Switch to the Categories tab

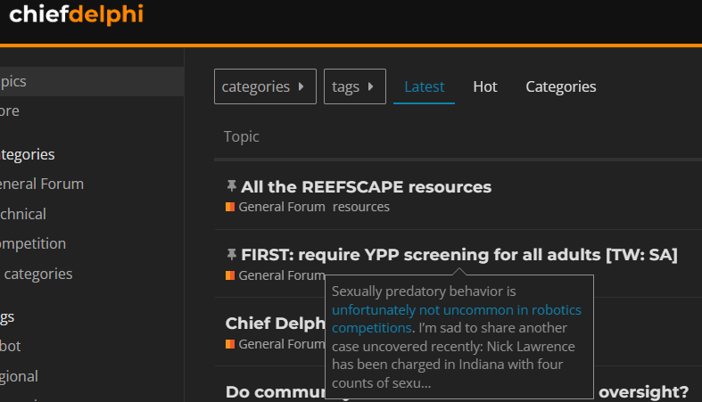560,86
